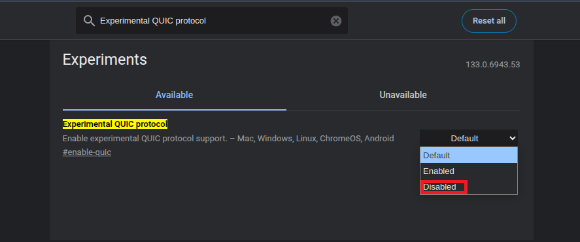Click the Enable experimental QUIC protocol support sentence
This screenshot has height=242, width=580.
click(145, 139)
